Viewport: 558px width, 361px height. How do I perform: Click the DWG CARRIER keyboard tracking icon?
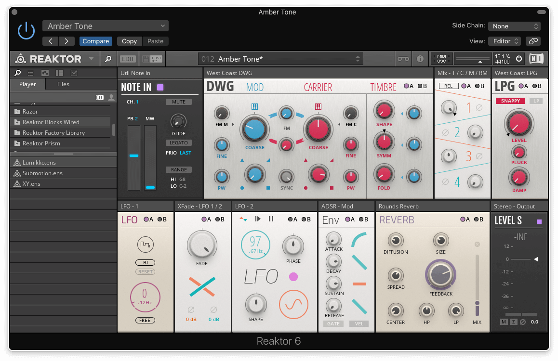click(x=318, y=106)
